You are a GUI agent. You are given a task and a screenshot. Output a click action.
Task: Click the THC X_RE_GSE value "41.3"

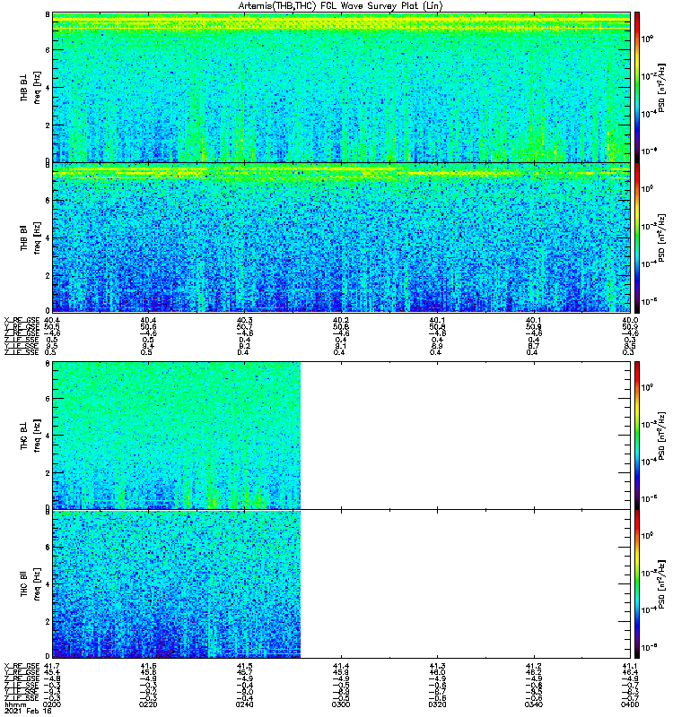(x=437, y=666)
